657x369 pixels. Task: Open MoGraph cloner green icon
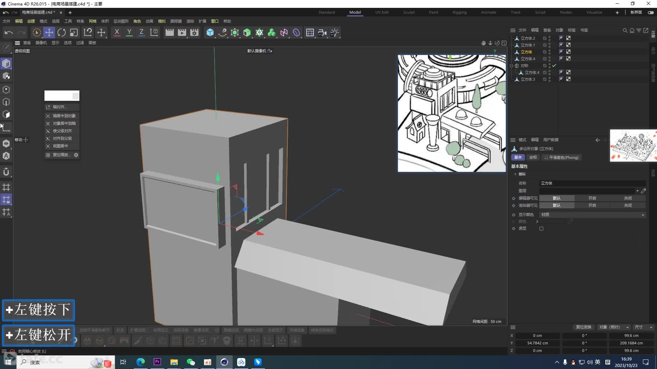pos(272,32)
